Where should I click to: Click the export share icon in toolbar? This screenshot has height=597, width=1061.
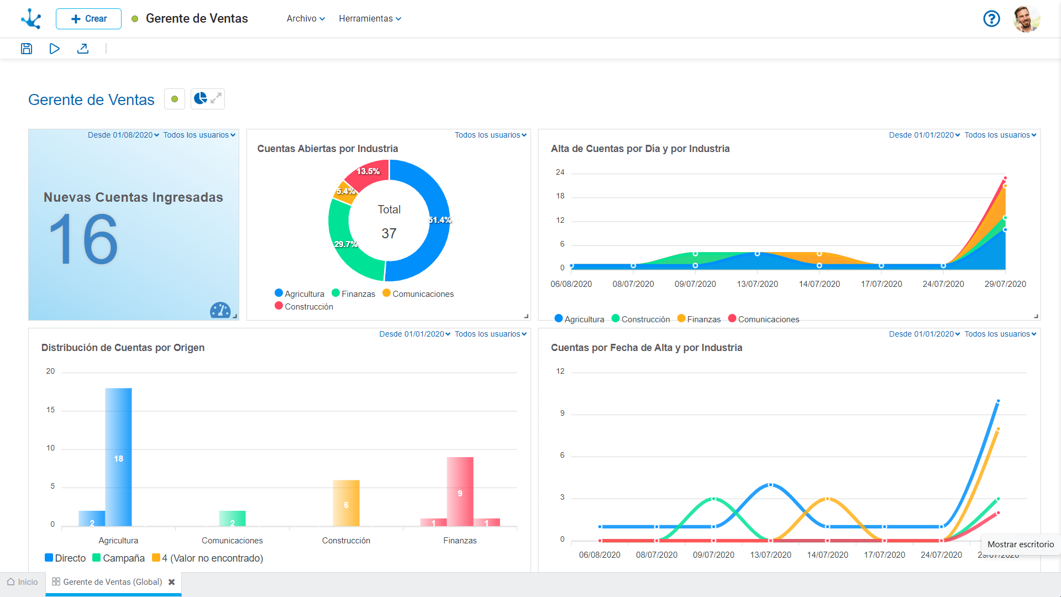pyautogui.click(x=83, y=49)
